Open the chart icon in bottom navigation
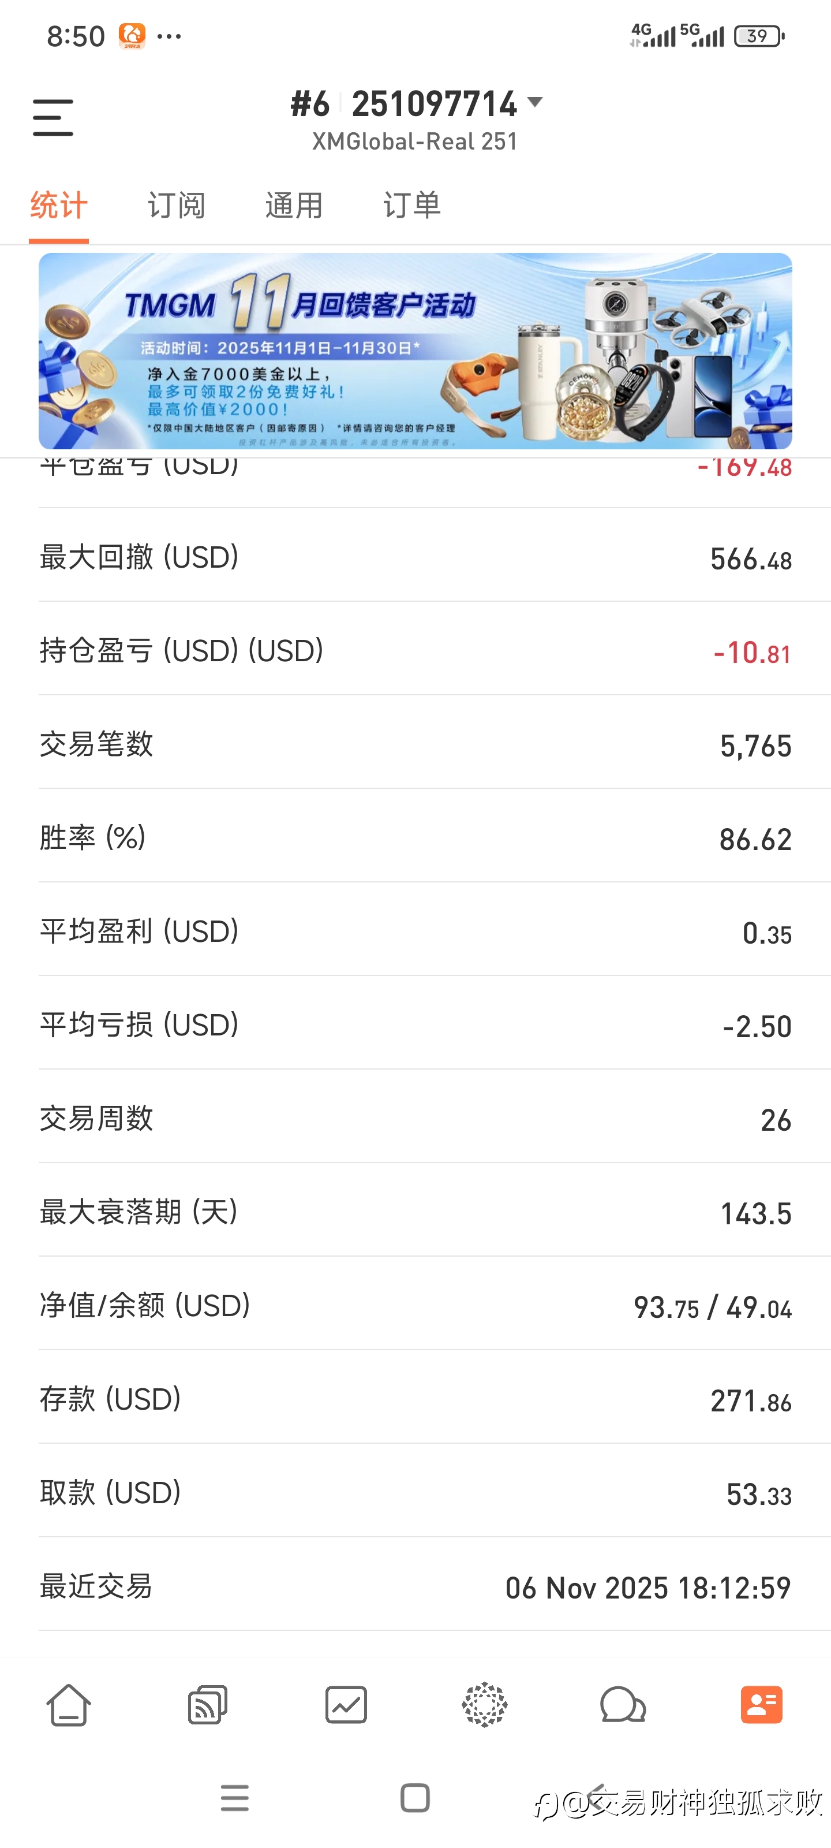Image resolution: width=831 pixels, height=1848 pixels. click(346, 1705)
